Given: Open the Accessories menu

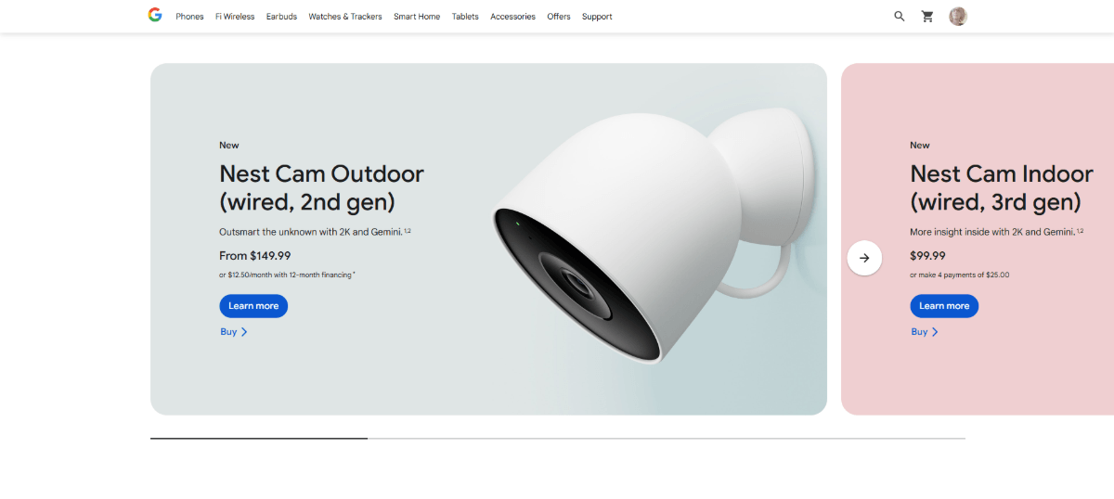Looking at the screenshot, I should click(x=512, y=17).
